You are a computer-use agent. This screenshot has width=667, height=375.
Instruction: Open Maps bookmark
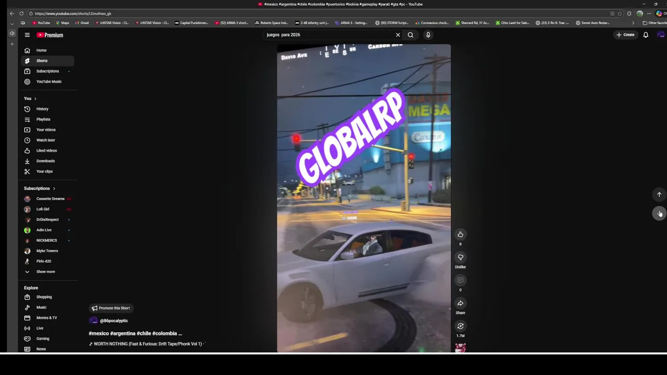tap(62, 23)
